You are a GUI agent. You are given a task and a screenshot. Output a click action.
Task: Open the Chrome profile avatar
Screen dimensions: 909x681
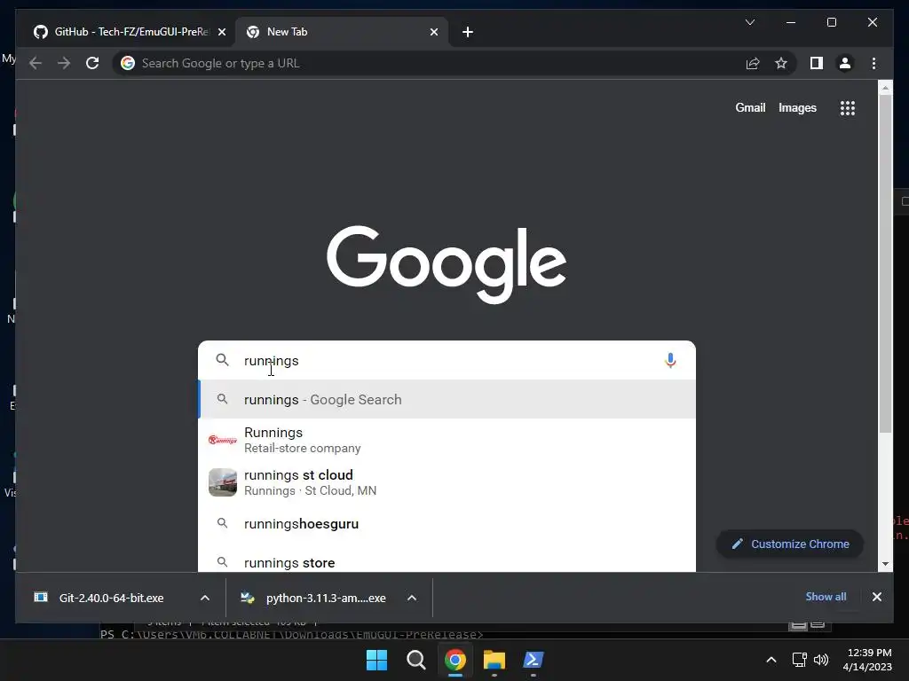coord(845,63)
